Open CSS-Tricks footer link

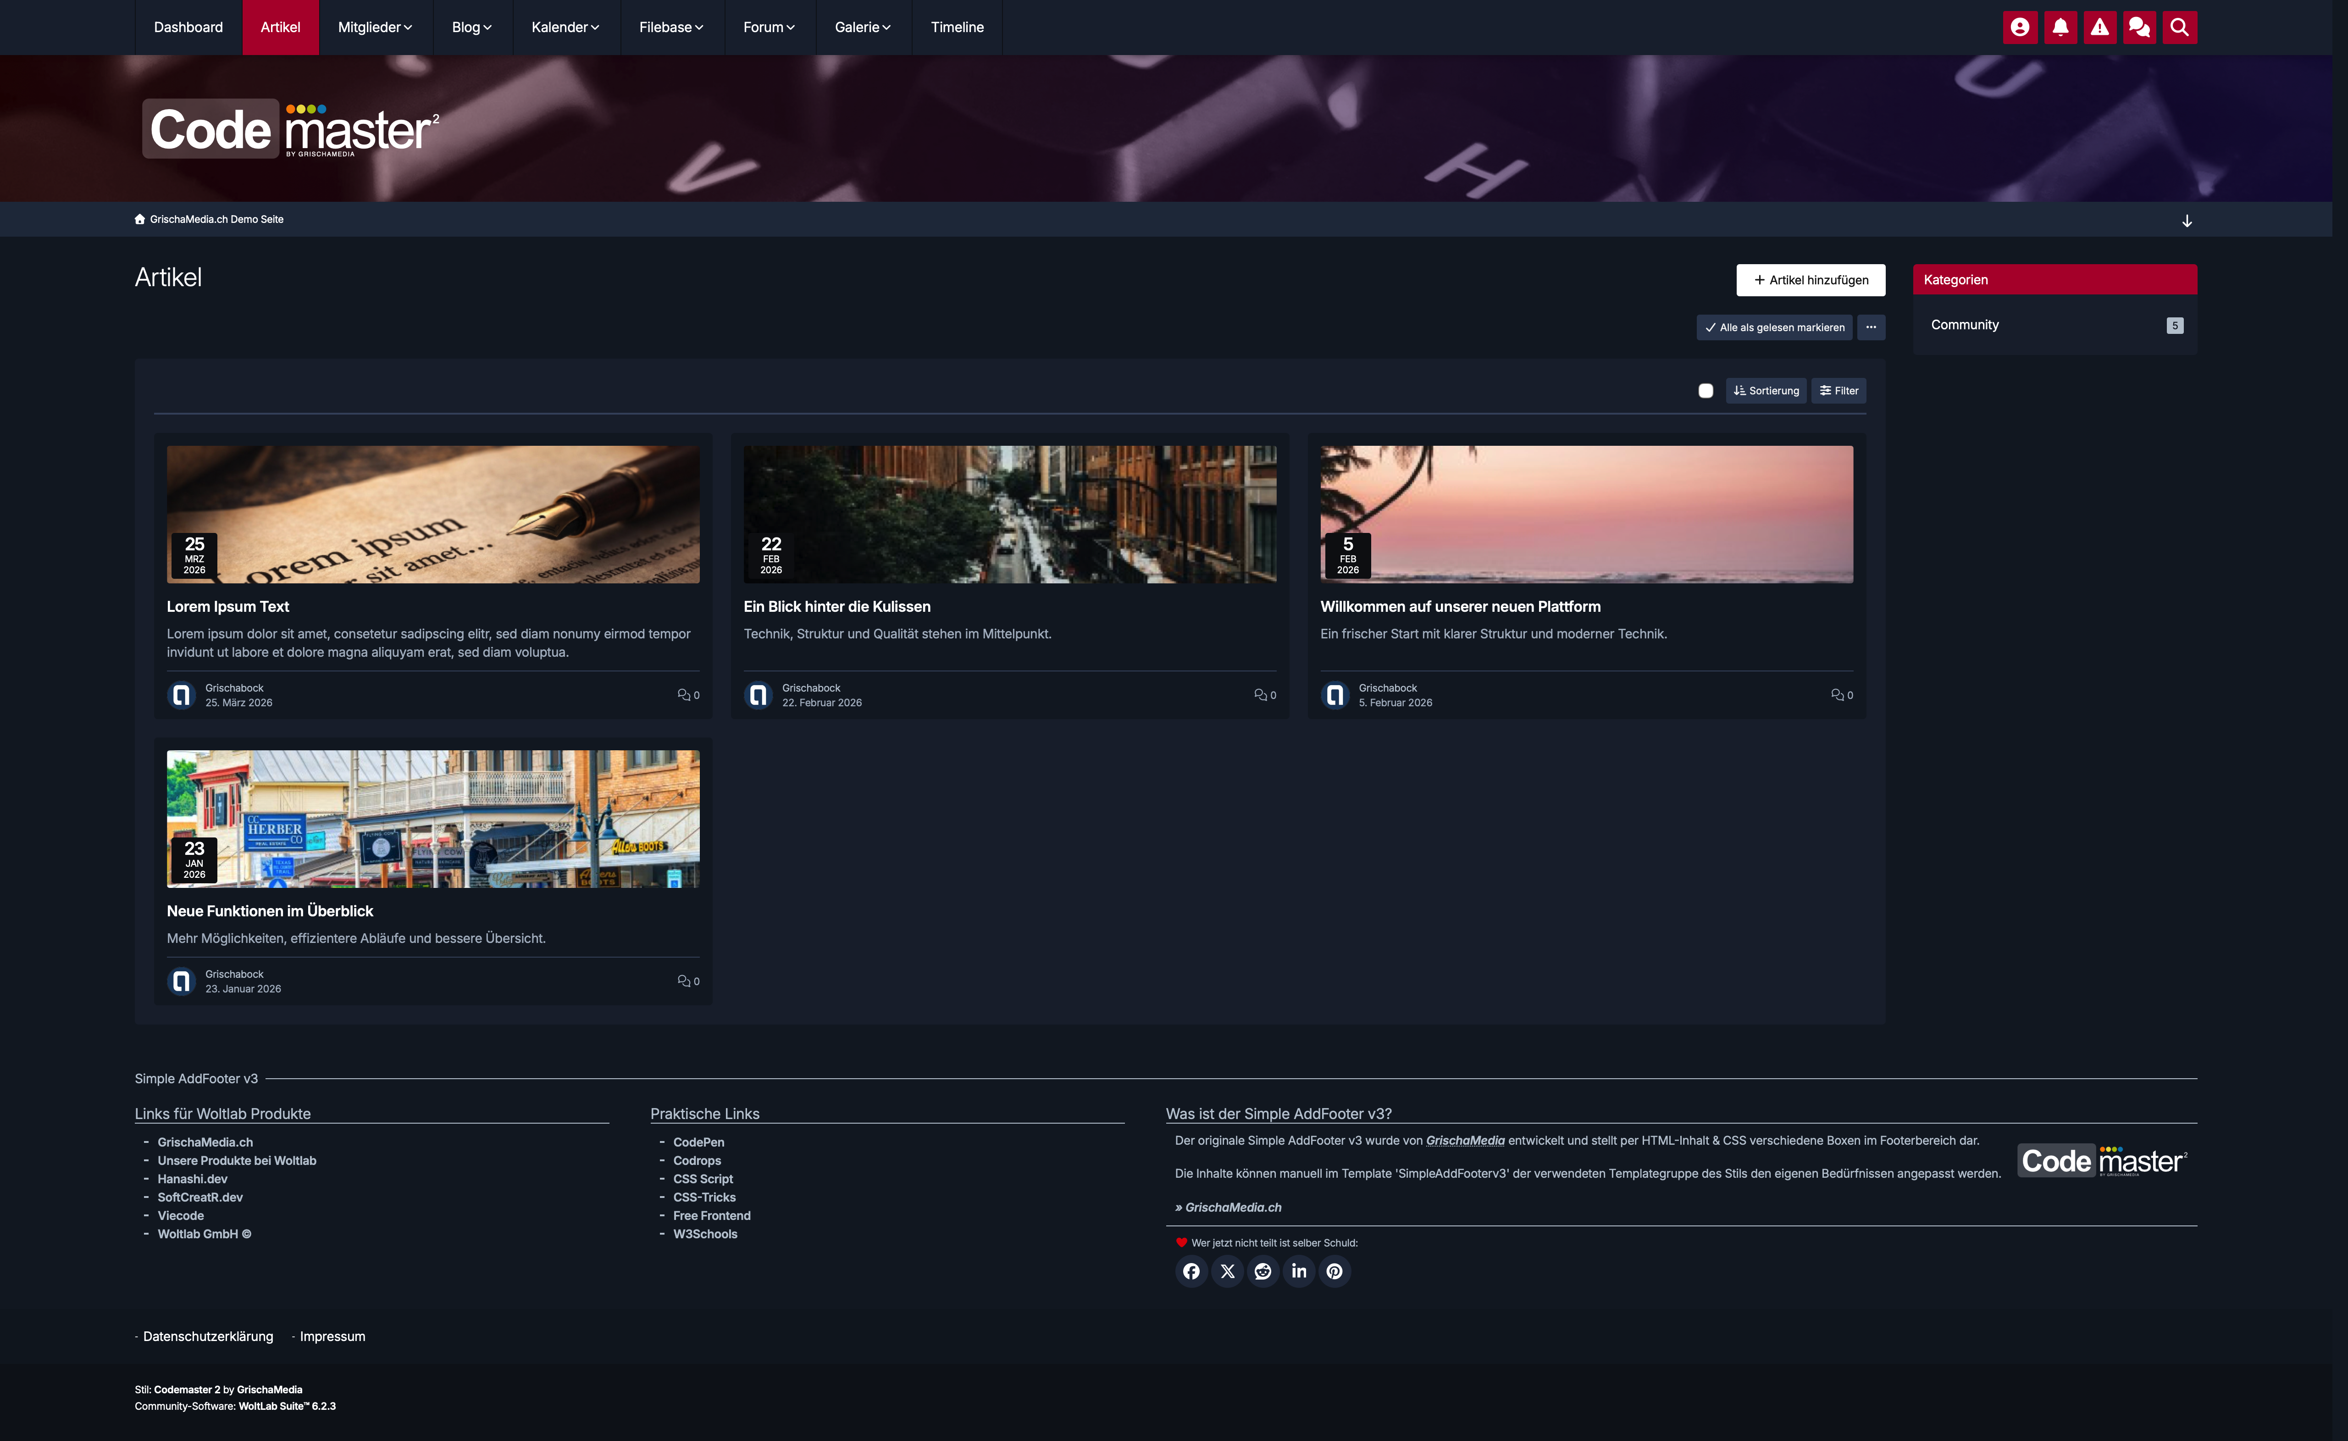[704, 1197]
